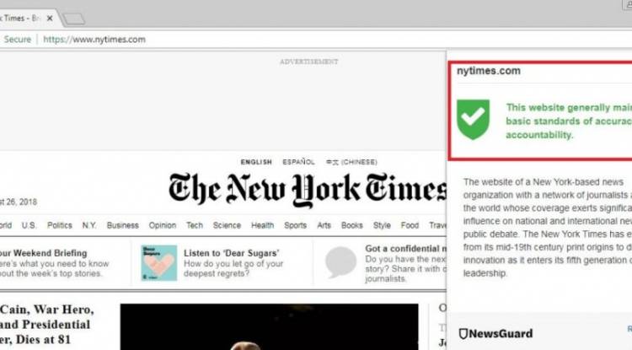Open the Politics section
632x350 pixels.
point(60,225)
